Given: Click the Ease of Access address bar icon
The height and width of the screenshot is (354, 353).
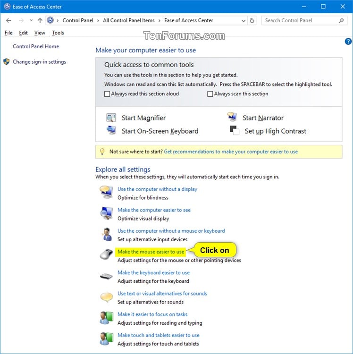Looking at the screenshot, I should (50, 20).
